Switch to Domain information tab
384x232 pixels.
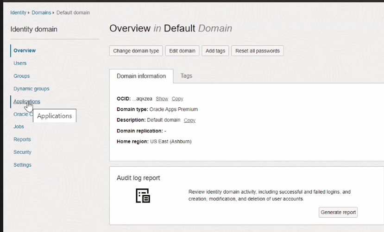click(x=141, y=76)
